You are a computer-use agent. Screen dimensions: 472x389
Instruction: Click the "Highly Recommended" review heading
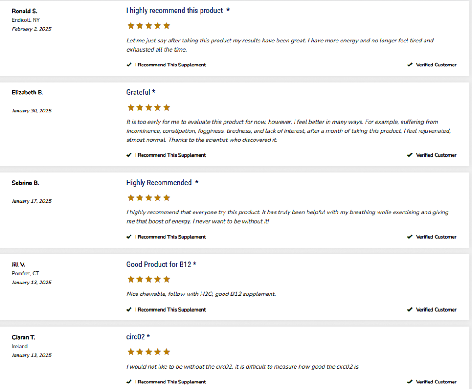coord(159,183)
